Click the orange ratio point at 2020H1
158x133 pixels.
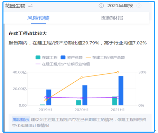82,78
